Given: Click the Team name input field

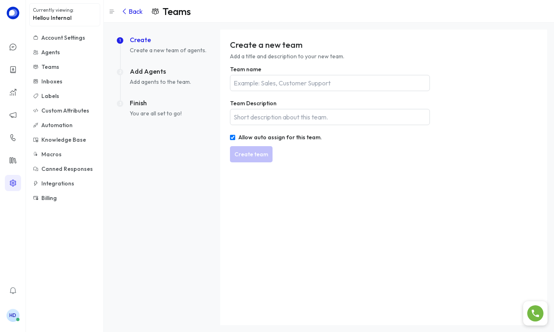Looking at the screenshot, I should click(330, 83).
